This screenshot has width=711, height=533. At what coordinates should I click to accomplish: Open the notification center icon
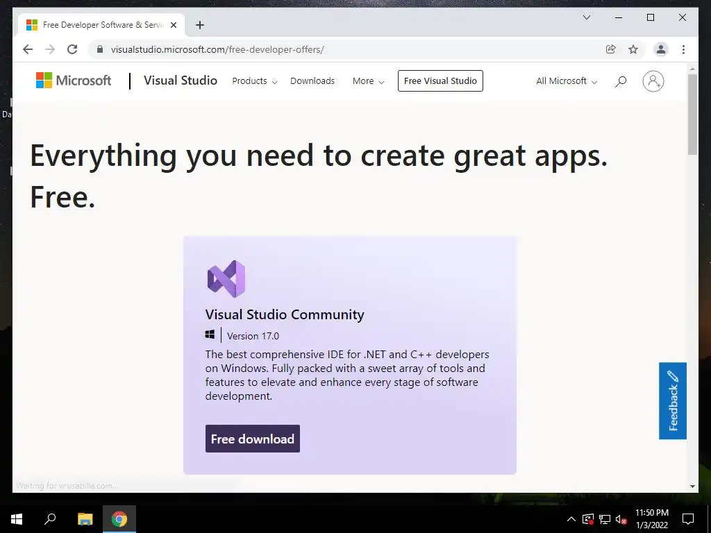click(688, 519)
